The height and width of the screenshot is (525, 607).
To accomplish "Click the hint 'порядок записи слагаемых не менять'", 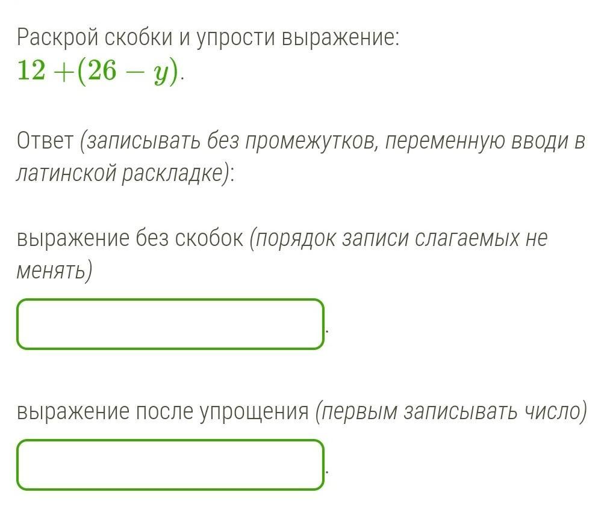I will tap(282, 254).
